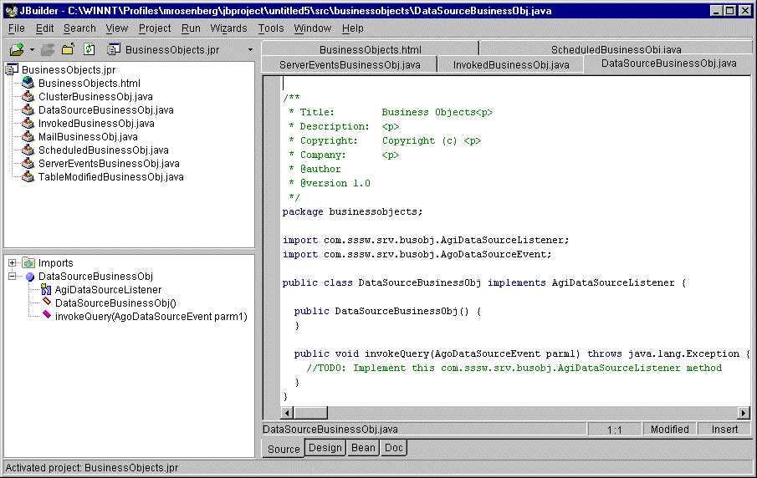Click the BusinessObjects.jpr root node icon
757x478 pixels.
[x=12, y=70]
